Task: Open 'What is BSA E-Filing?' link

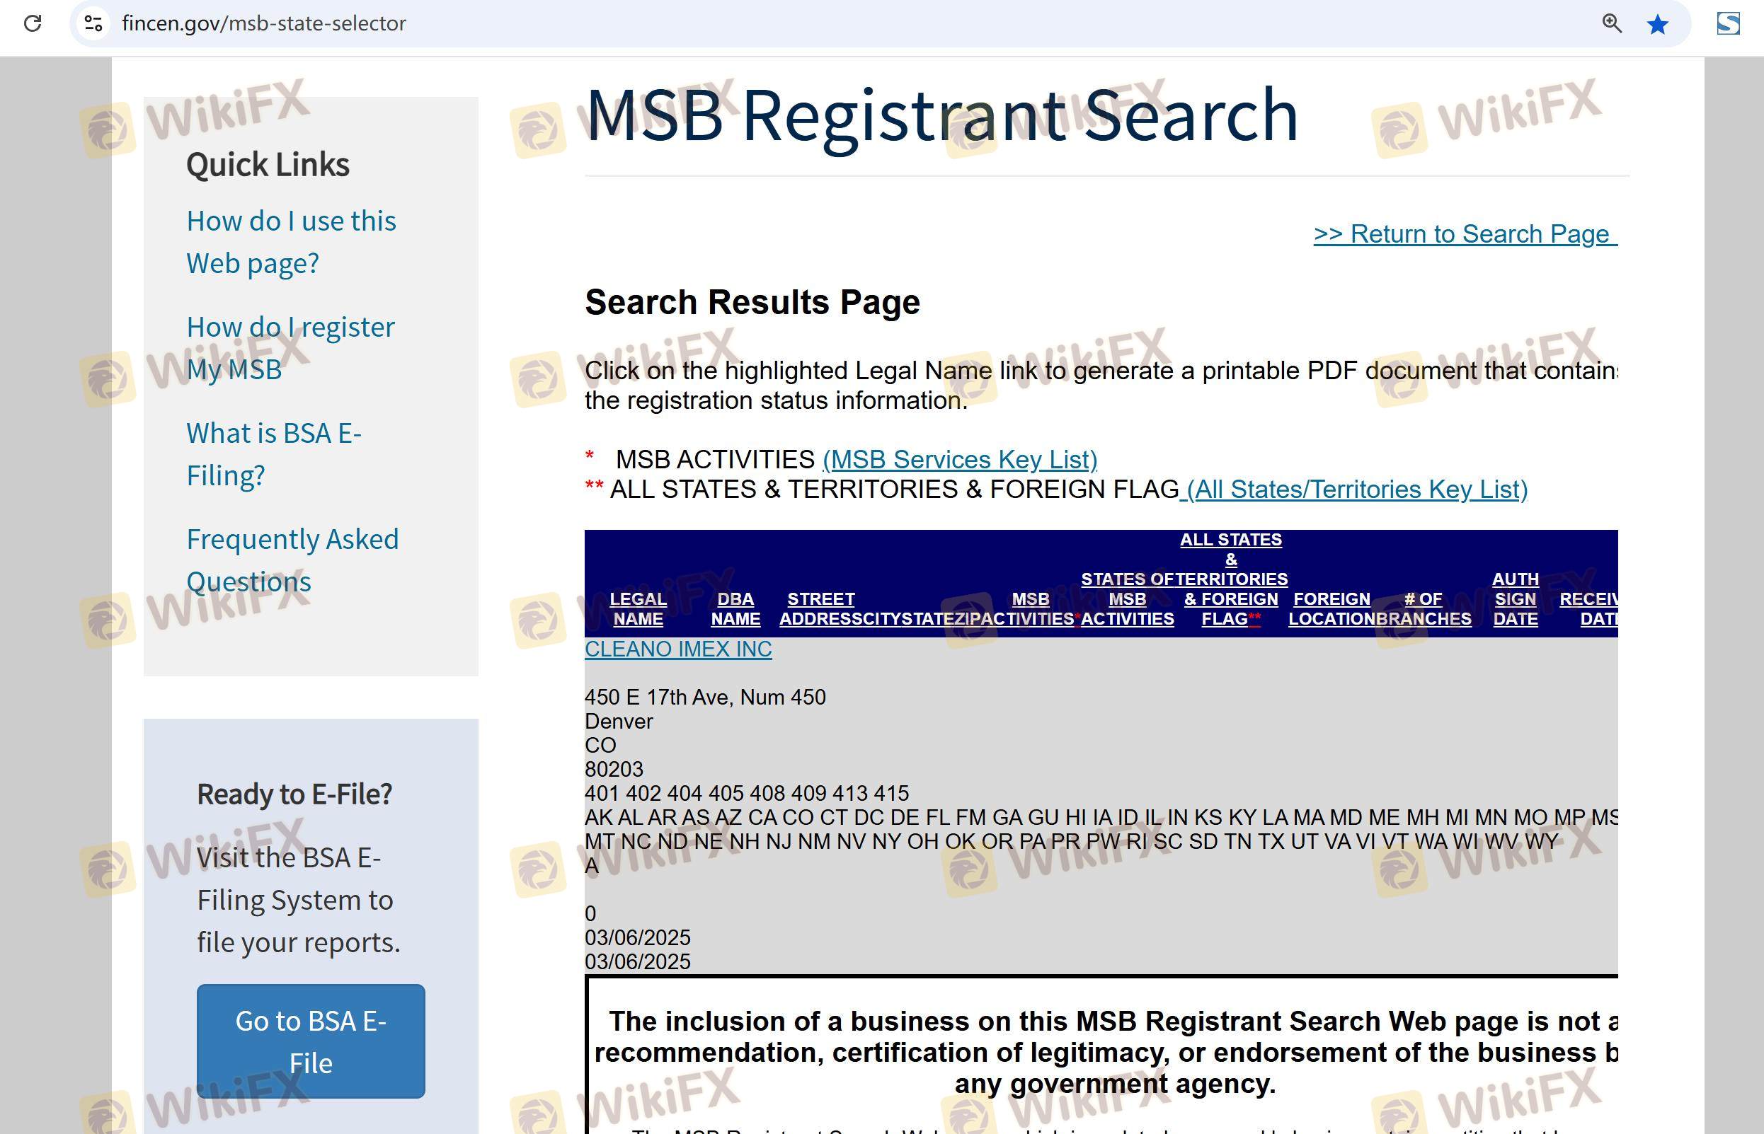Action: click(x=274, y=453)
